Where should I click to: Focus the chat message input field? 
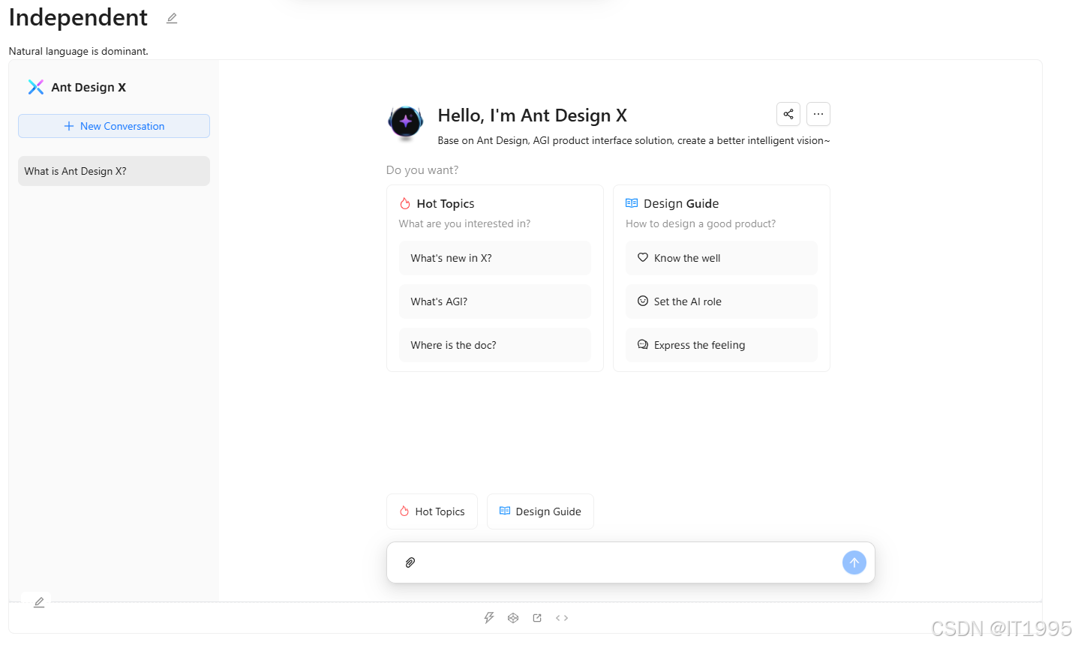point(629,562)
